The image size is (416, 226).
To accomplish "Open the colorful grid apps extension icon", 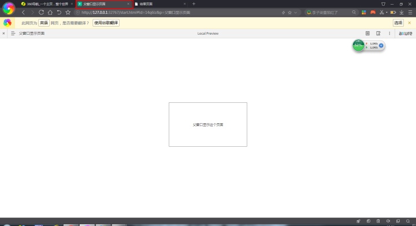I will 364,12.
